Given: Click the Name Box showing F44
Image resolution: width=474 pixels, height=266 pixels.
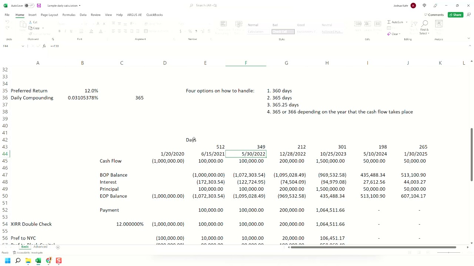Looking at the screenshot, I should point(11,46).
